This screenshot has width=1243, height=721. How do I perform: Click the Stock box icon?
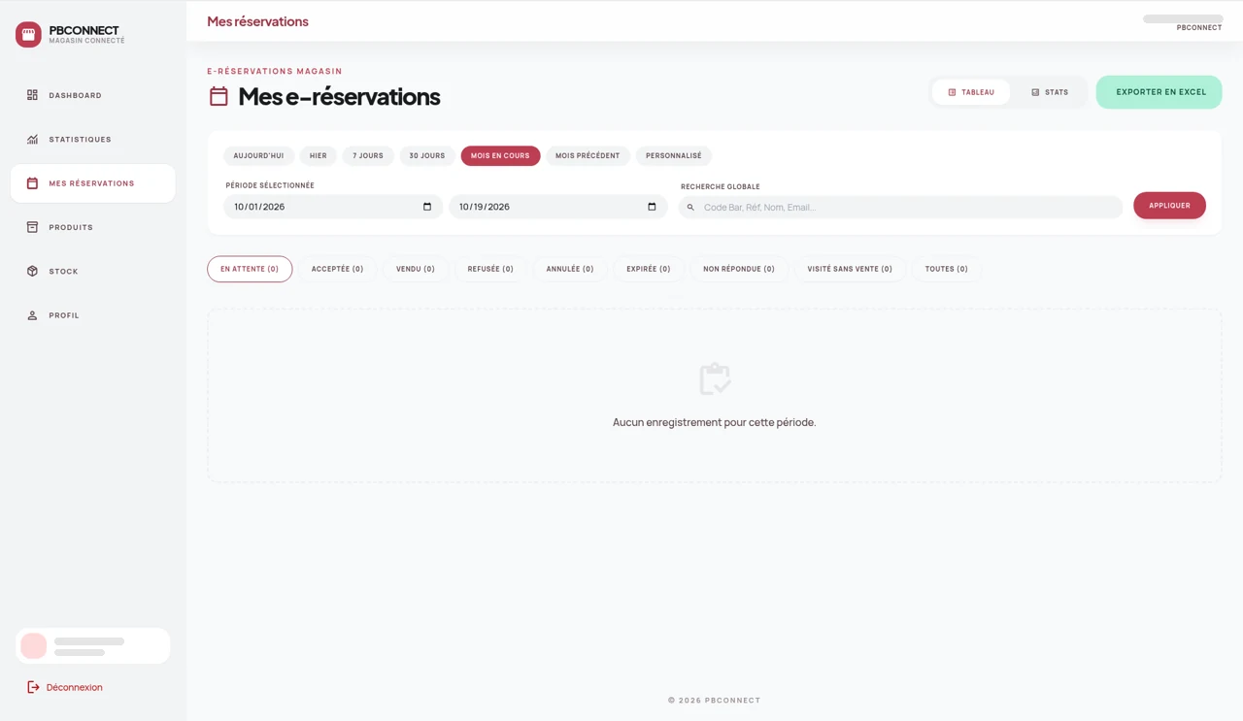(32, 272)
